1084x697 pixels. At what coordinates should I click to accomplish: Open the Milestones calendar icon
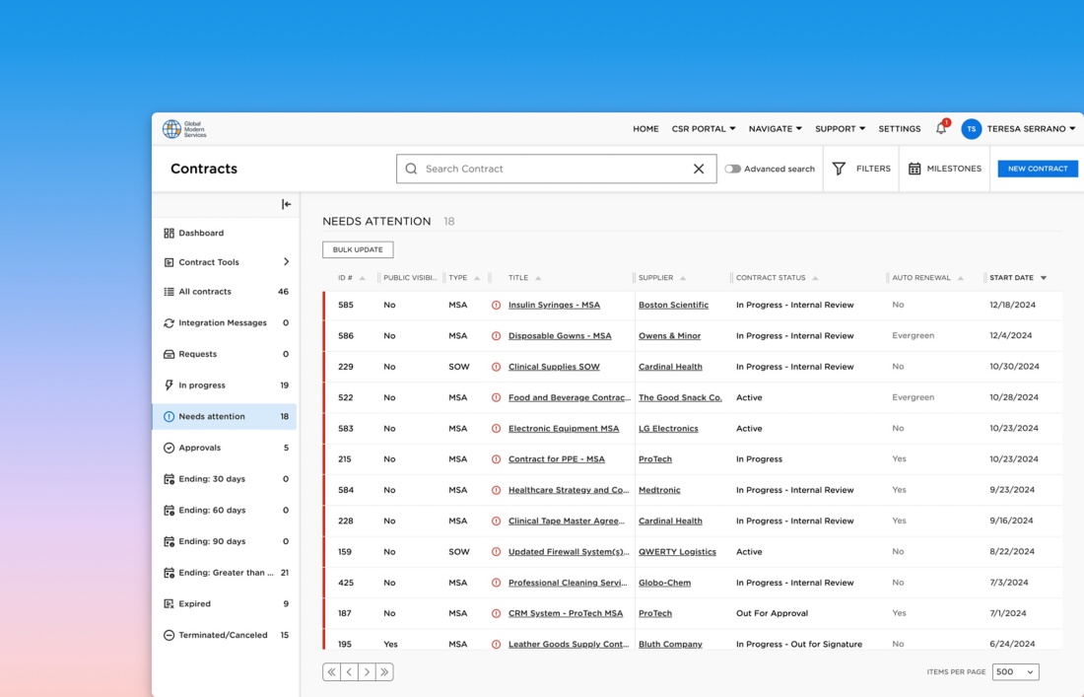915,169
